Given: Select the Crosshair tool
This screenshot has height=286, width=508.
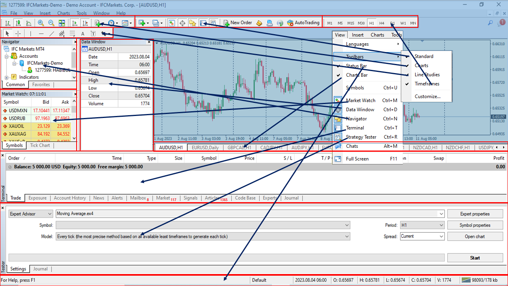Looking at the screenshot, I should coord(19,34).
